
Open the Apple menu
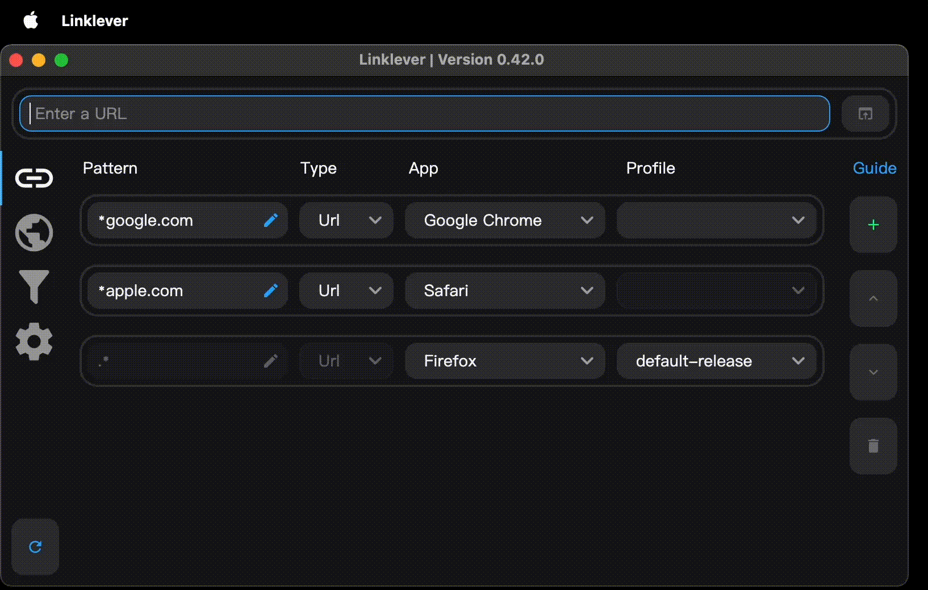point(31,20)
